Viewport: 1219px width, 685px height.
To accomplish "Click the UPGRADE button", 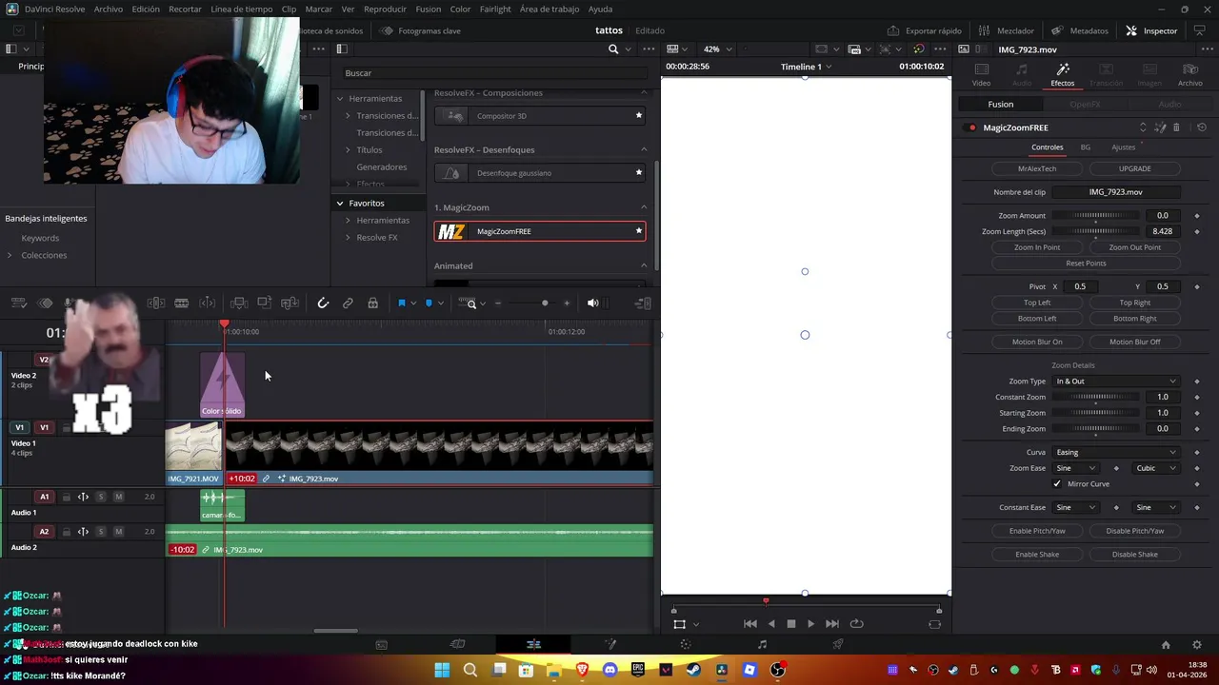I will pyautogui.click(x=1134, y=168).
